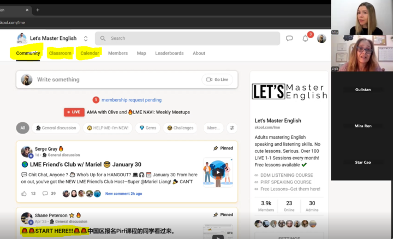
Task: Open the chat messages icon
Action: pos(289,38)
